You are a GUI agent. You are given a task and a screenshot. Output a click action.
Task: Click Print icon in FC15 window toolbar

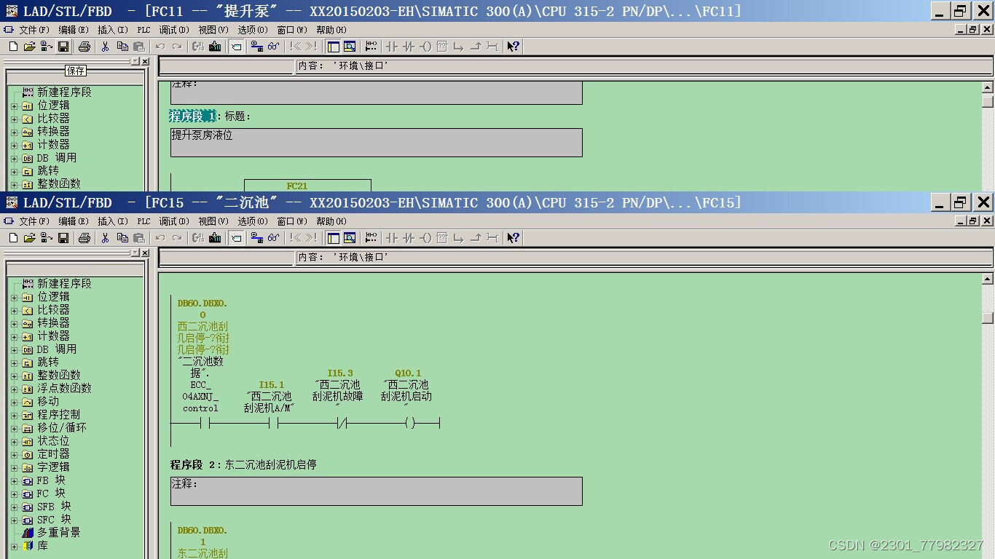point(84,238)
